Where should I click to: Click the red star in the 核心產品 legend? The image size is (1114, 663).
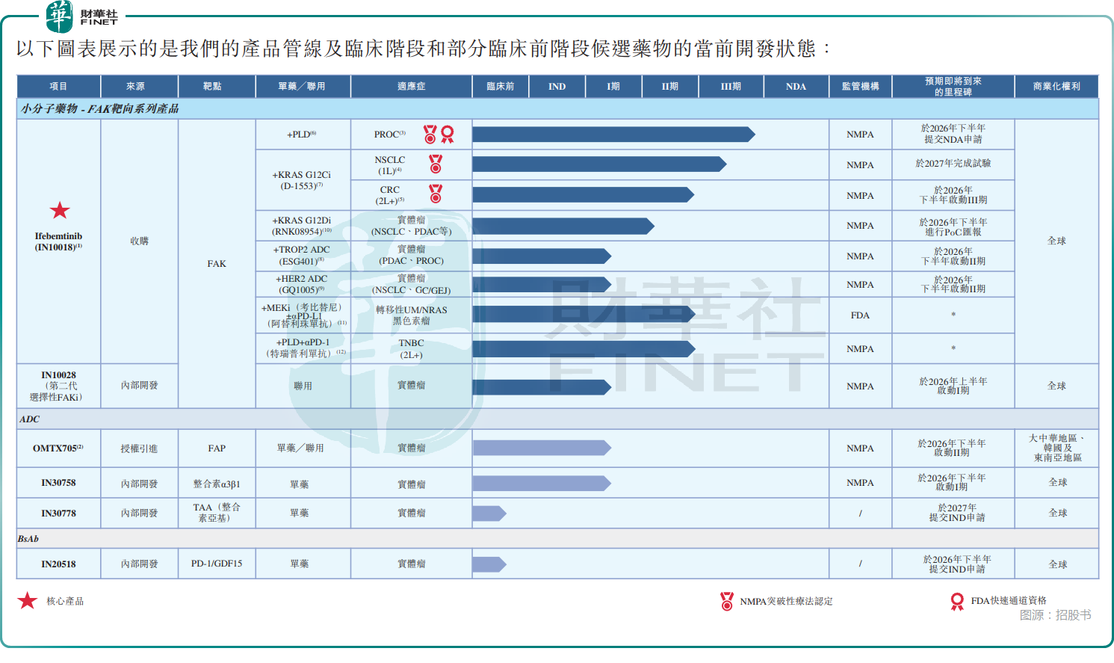tap(28, 601)
